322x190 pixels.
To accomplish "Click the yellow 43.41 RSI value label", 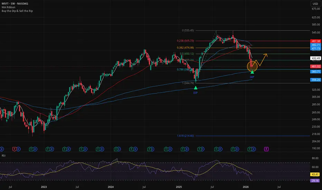I will [315, 174].
